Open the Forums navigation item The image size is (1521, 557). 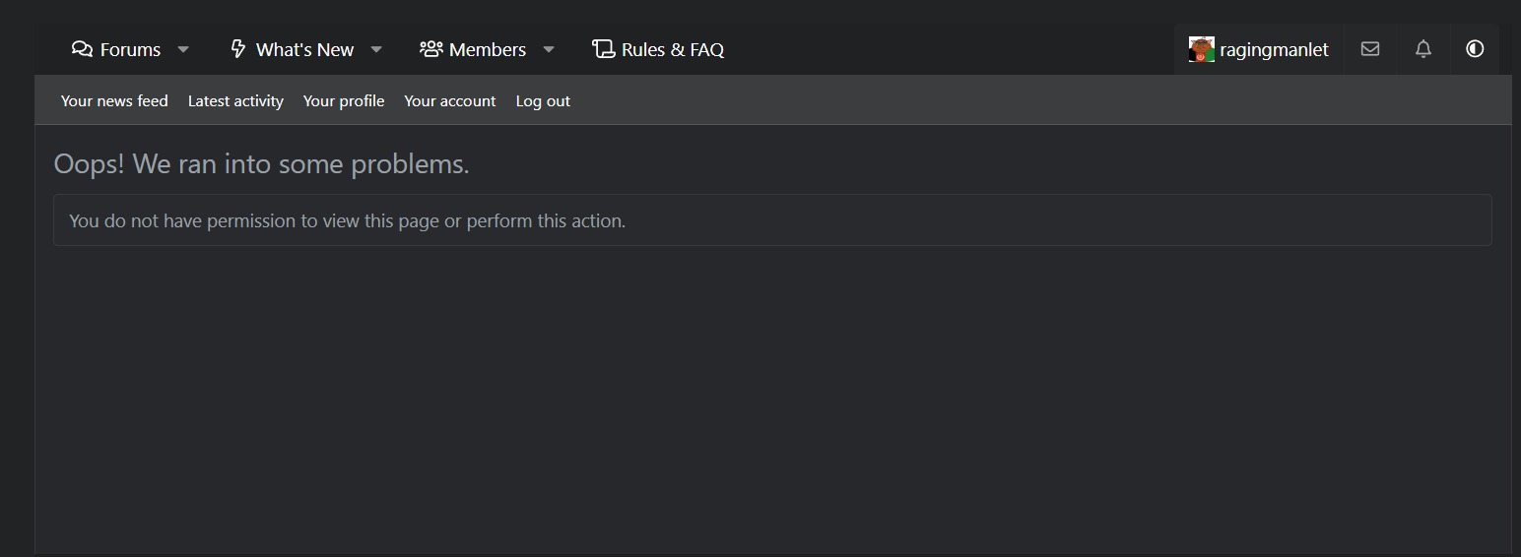(x=130, y=49)
